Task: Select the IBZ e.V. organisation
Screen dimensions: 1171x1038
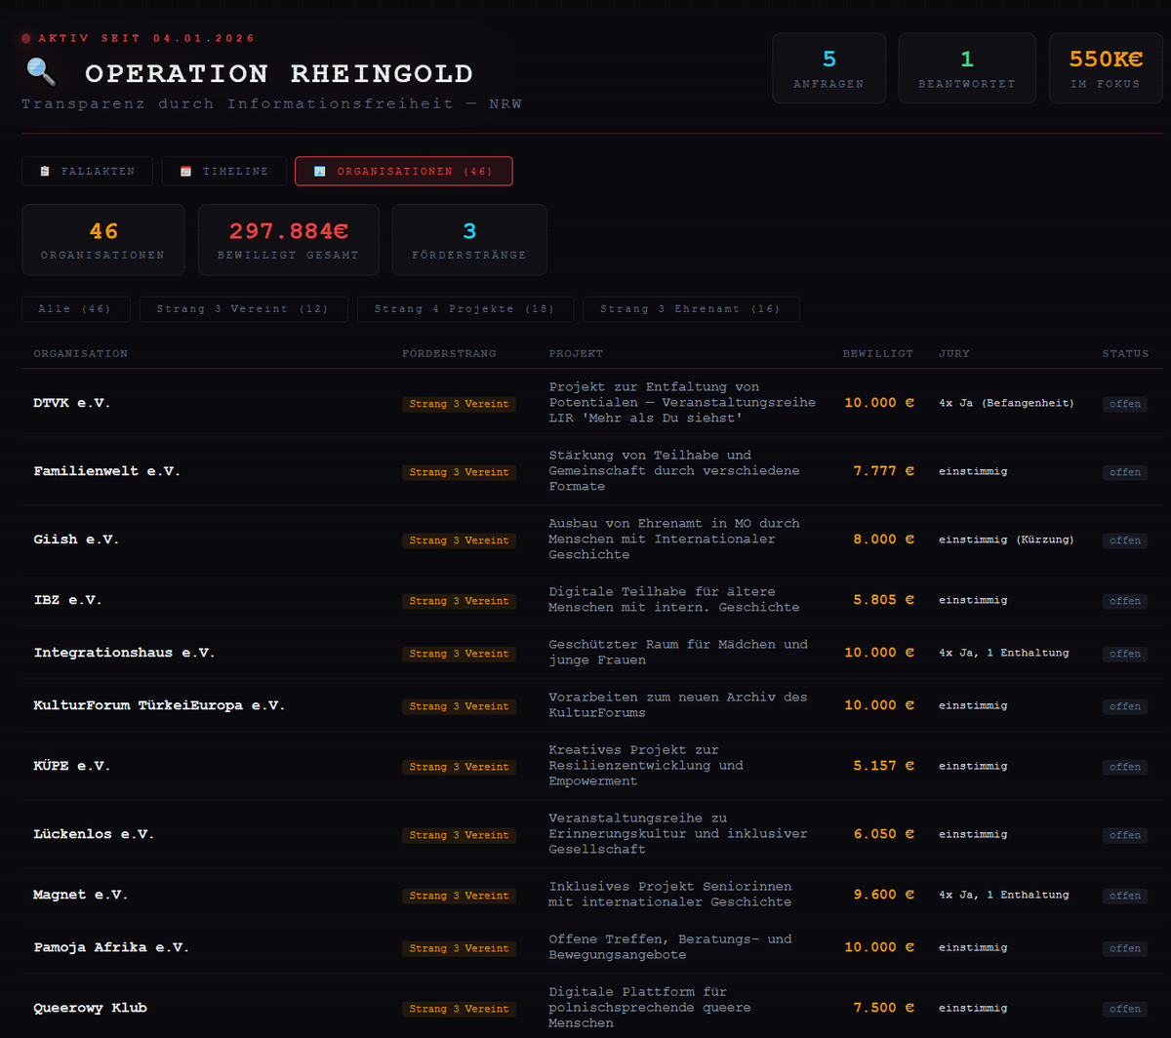Action: [x=68, y=600]
